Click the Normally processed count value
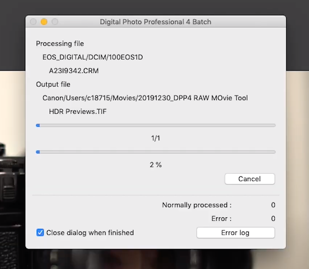 [x=273, y=205]
